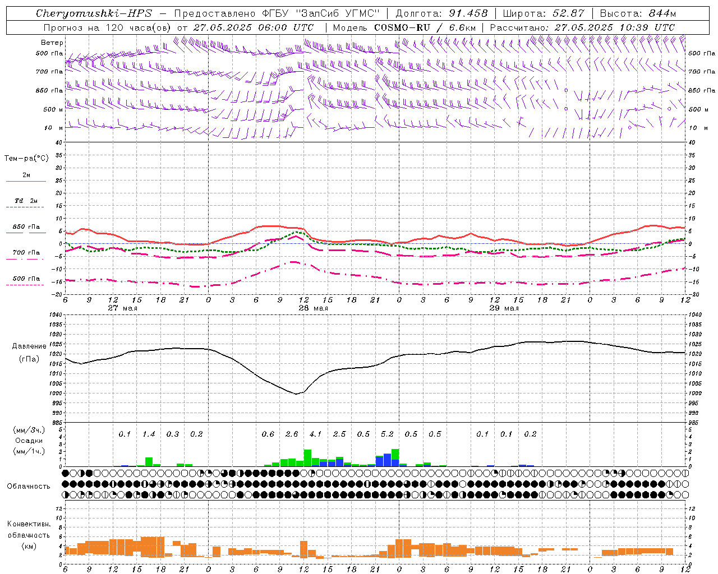This screenshot has height=574, width=718.
Task: Select the model name COSMO-RU / 6.6км
Action: tap(425, 27)
